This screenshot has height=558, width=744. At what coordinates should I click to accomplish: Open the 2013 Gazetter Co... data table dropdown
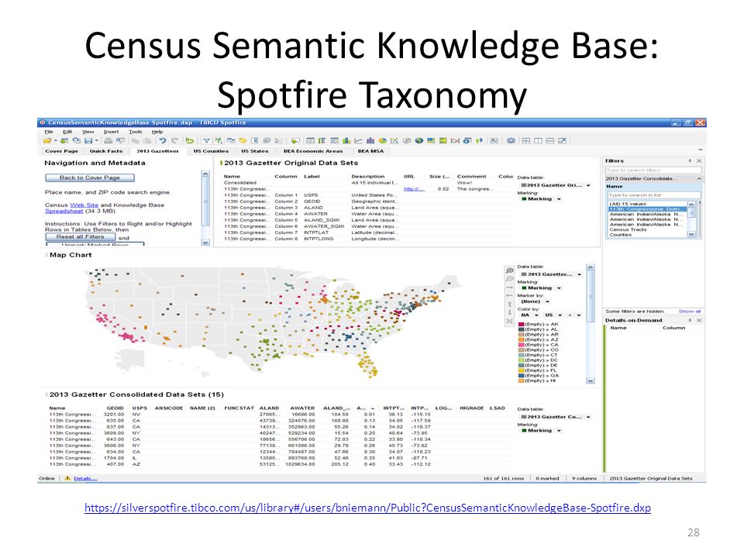[556, 417]
